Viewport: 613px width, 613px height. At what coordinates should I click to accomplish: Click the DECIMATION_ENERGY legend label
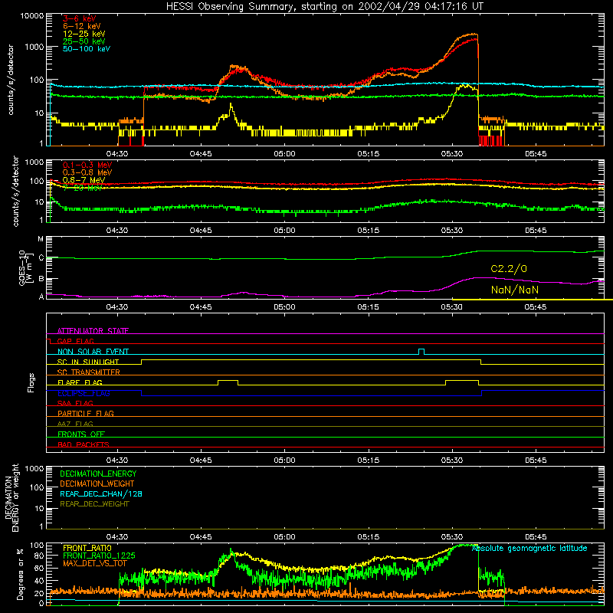tap(98, 474)
